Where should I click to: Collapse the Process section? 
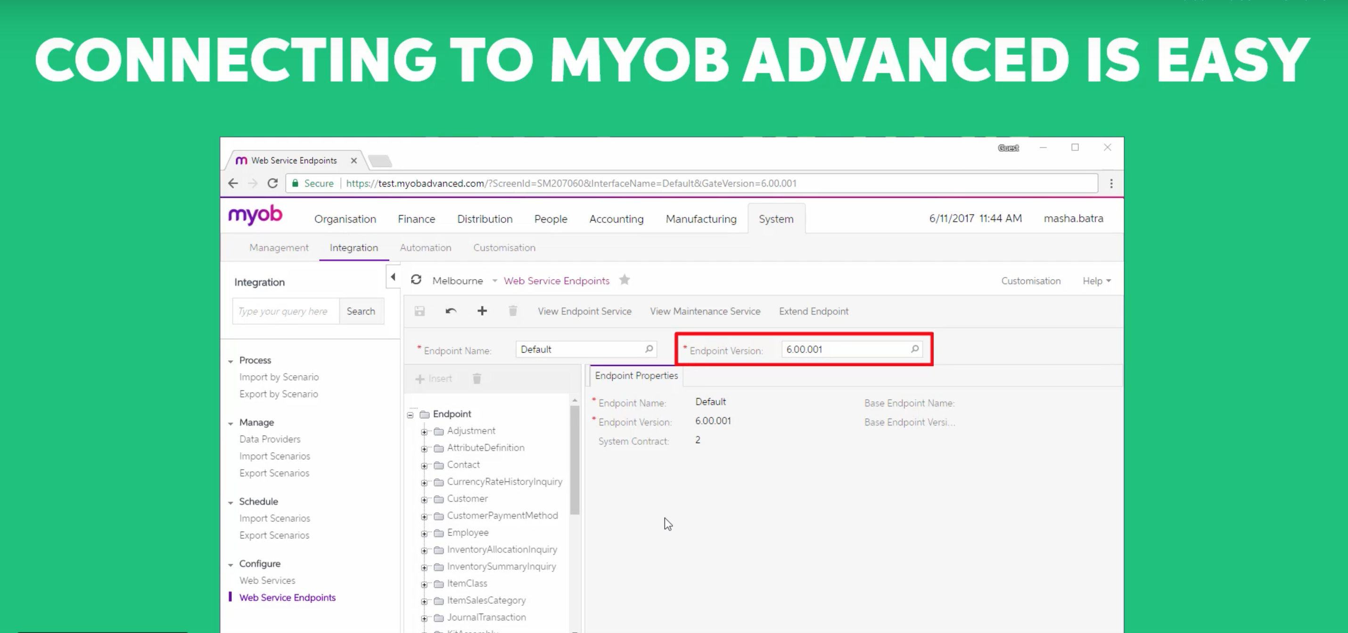tap(231, 361)
